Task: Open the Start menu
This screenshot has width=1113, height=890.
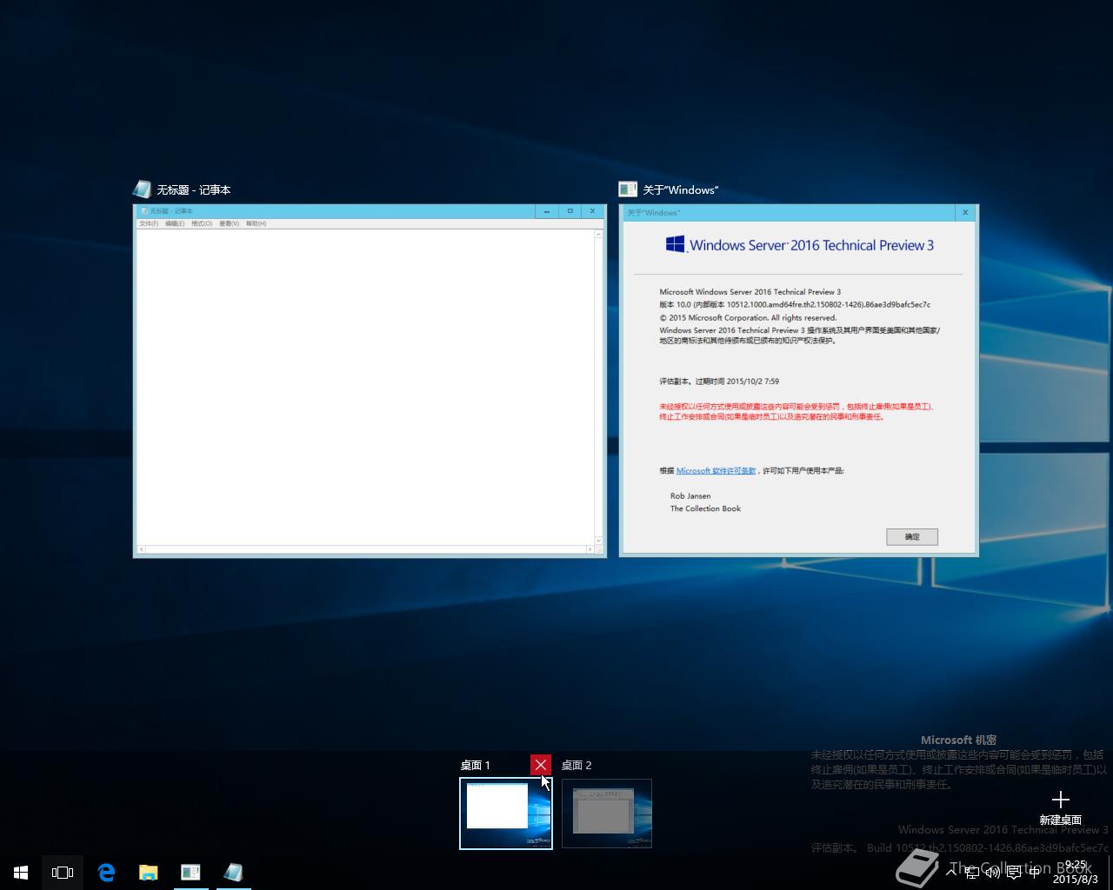Action: (x=21, y=873)
